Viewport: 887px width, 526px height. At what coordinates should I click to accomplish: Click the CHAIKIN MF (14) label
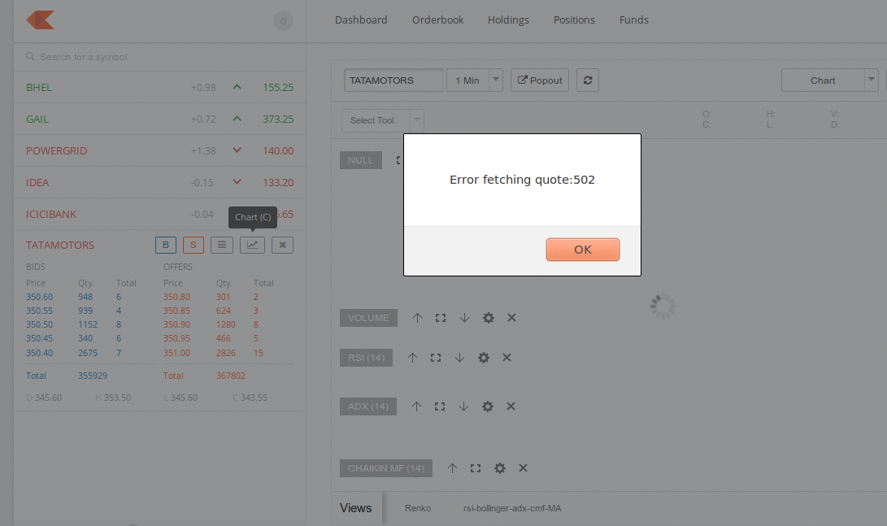[x=386, y=468]
